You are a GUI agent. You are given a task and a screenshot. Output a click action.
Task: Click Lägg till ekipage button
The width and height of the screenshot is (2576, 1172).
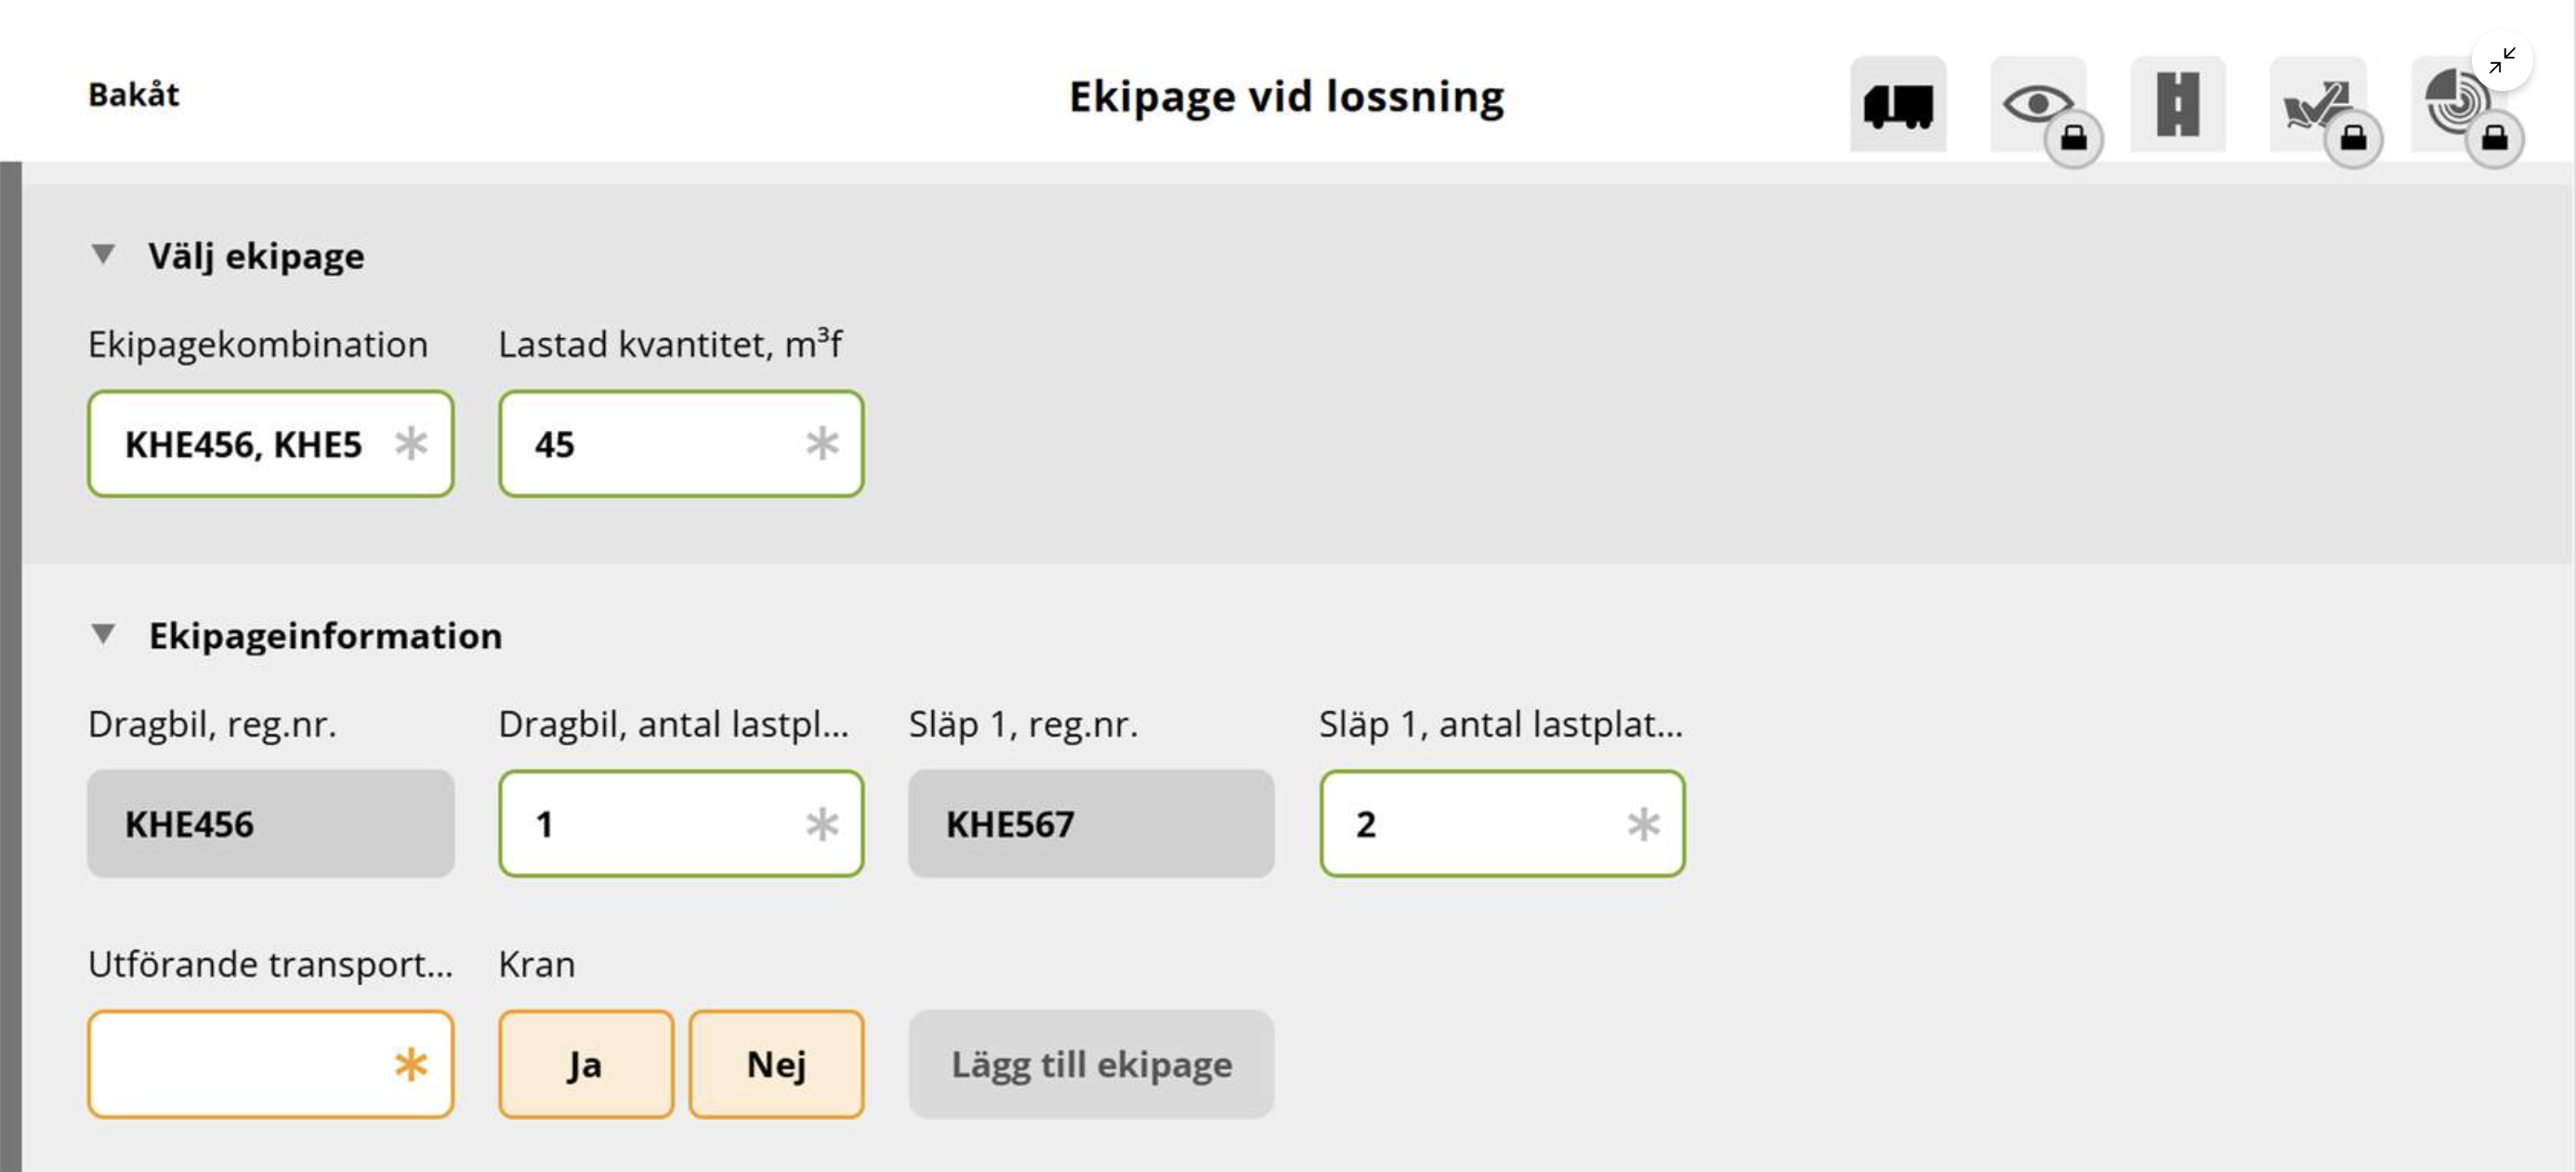tap(1091, 1063)
